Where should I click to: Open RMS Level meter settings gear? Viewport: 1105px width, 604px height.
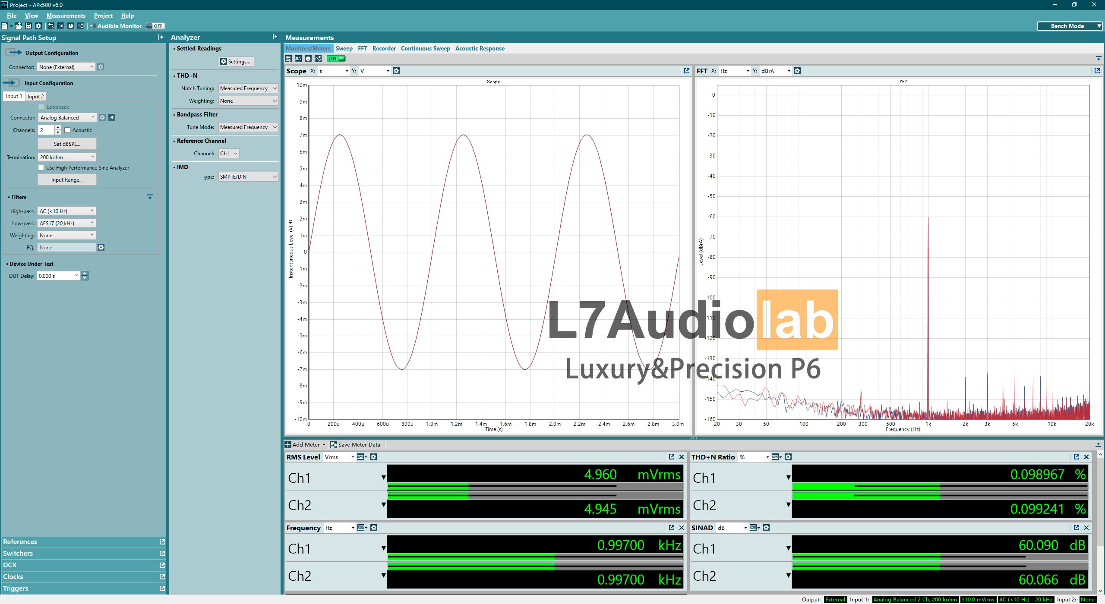pos(374,457)
